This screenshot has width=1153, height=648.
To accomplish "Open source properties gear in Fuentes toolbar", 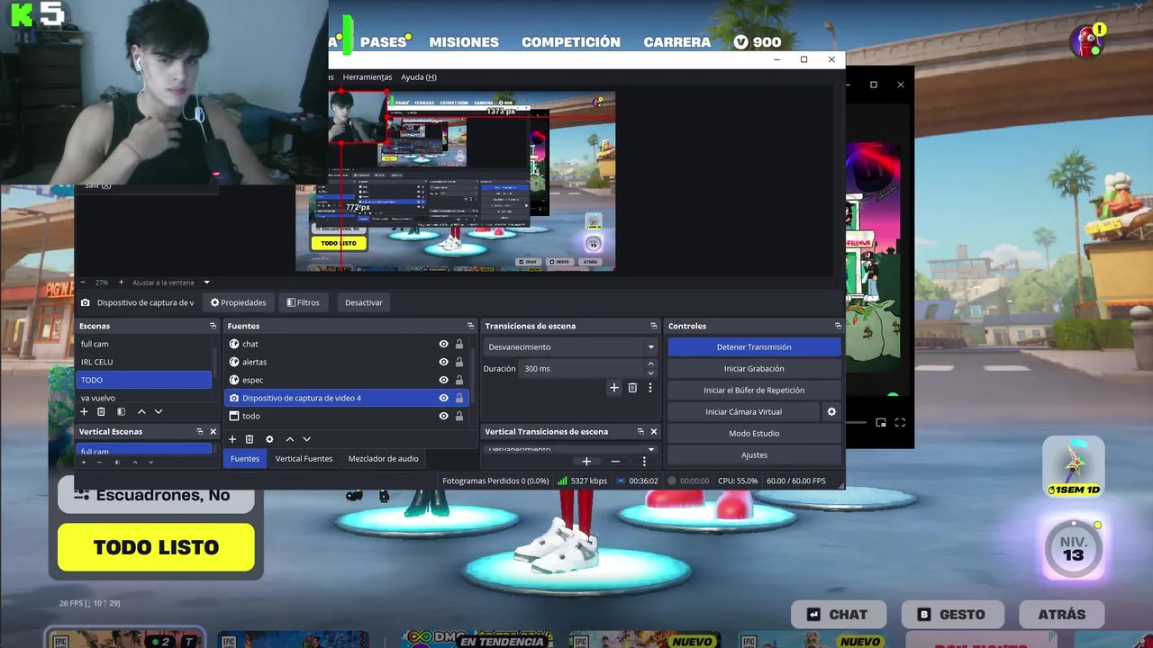I will pyautogui.click(x=269, y=439).
